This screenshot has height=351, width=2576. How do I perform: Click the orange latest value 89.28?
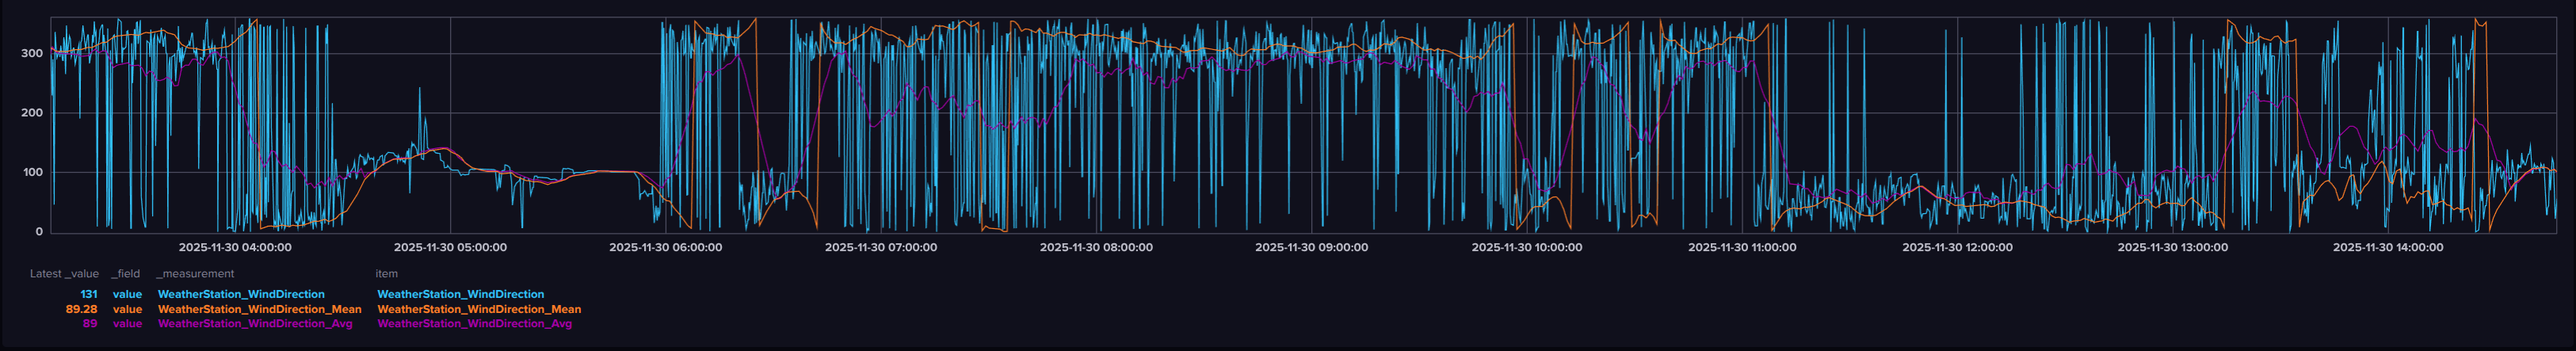81,309
